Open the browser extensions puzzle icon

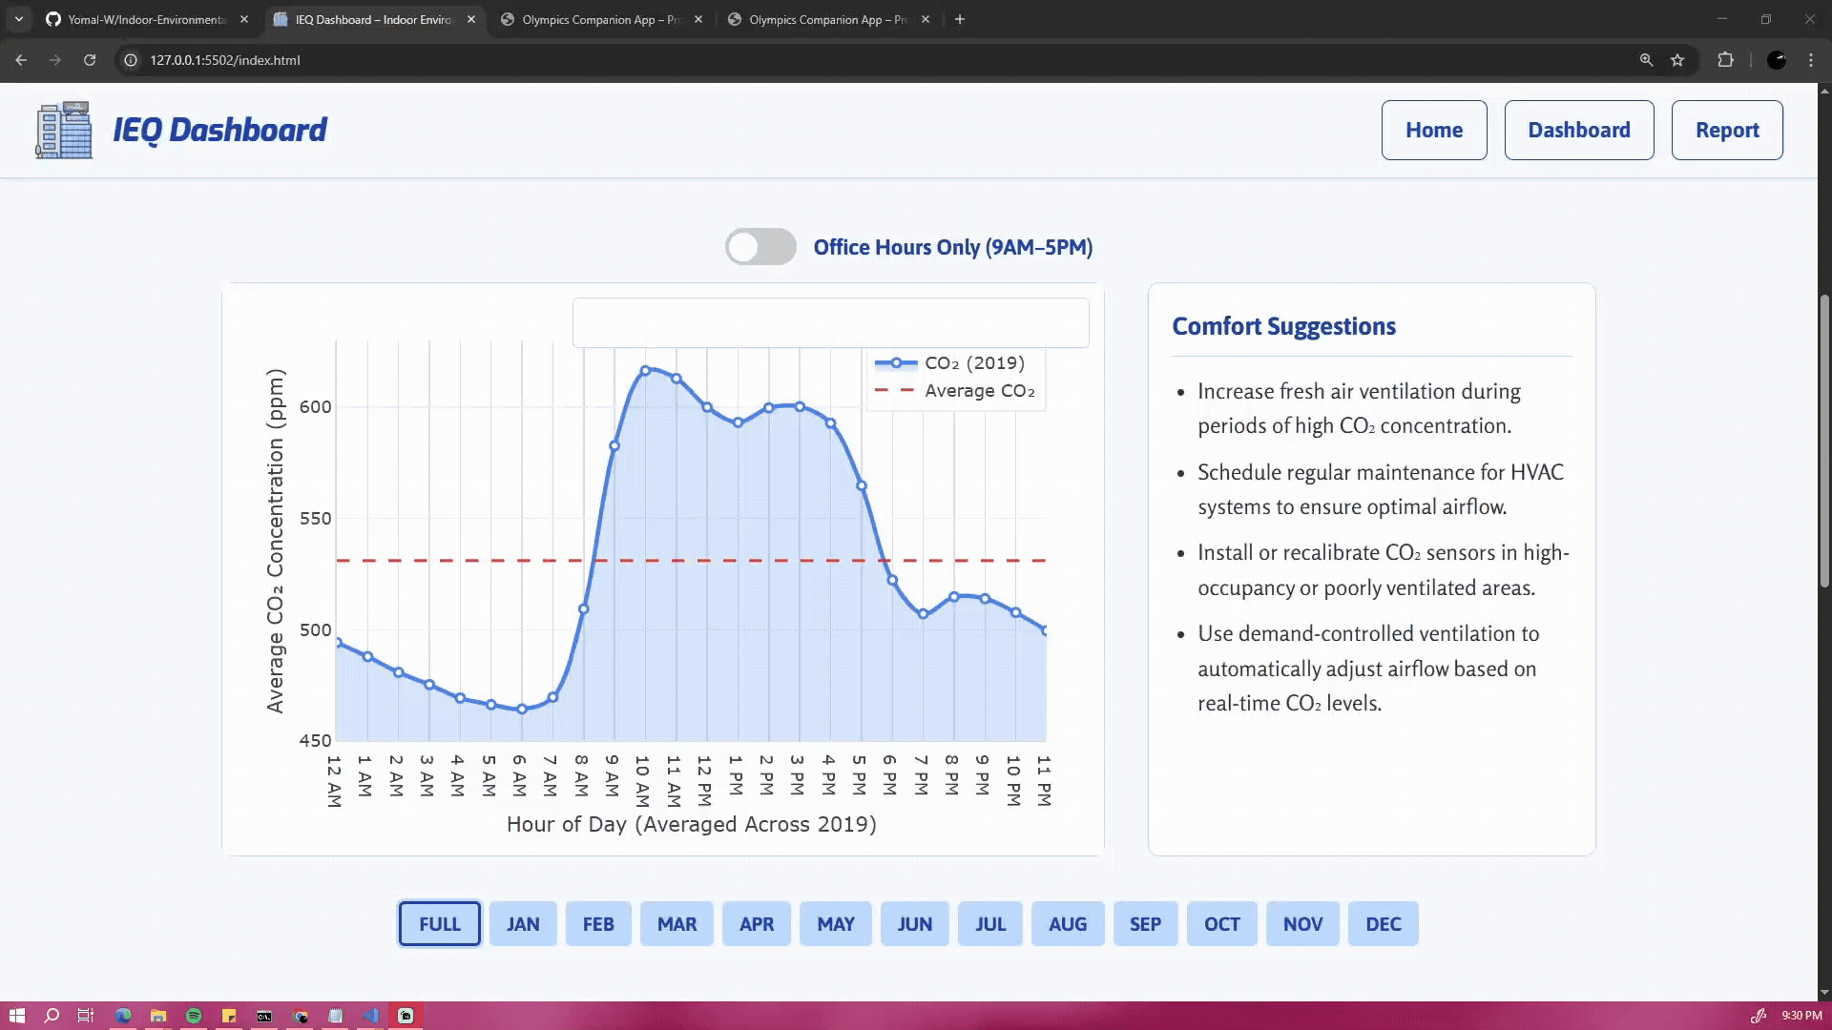1726,59
